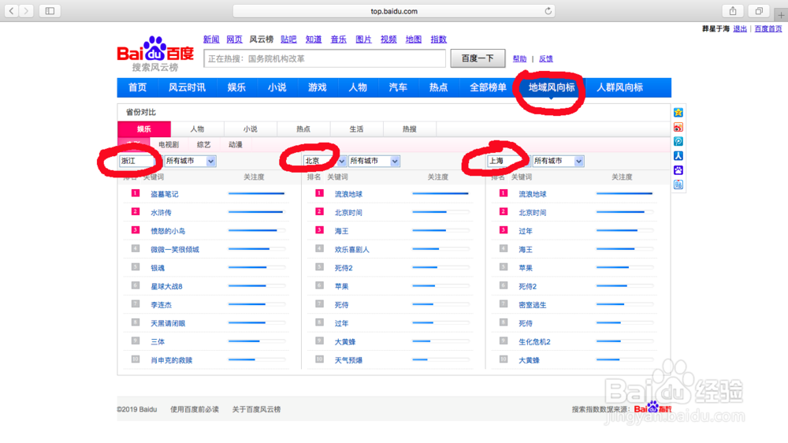The height and width of the screenshot is (443, 788).
Task: Open the 风云时讯 navigation tab
Action: click(x=187, y=87)
